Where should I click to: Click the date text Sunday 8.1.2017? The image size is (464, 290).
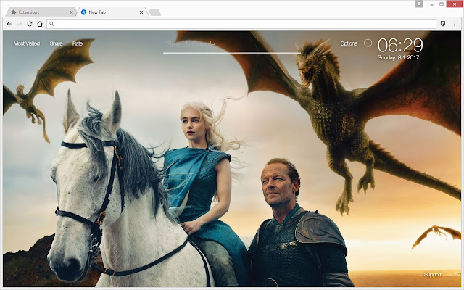click(398, 57)
